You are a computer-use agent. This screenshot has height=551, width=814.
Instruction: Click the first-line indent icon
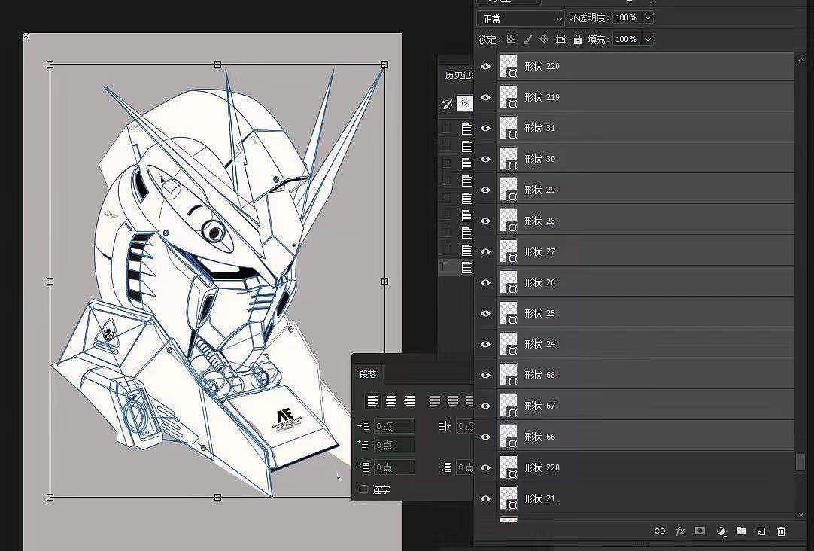pyautogui.click(x=363, y=445)
